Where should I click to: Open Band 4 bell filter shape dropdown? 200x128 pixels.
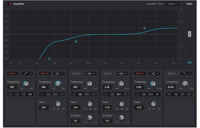(x=123, y=73)
